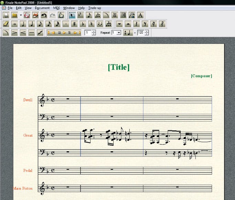Select the Tuplet tool in main palette
The height and width of the screenshot is (200, 235).
(98, 15)
